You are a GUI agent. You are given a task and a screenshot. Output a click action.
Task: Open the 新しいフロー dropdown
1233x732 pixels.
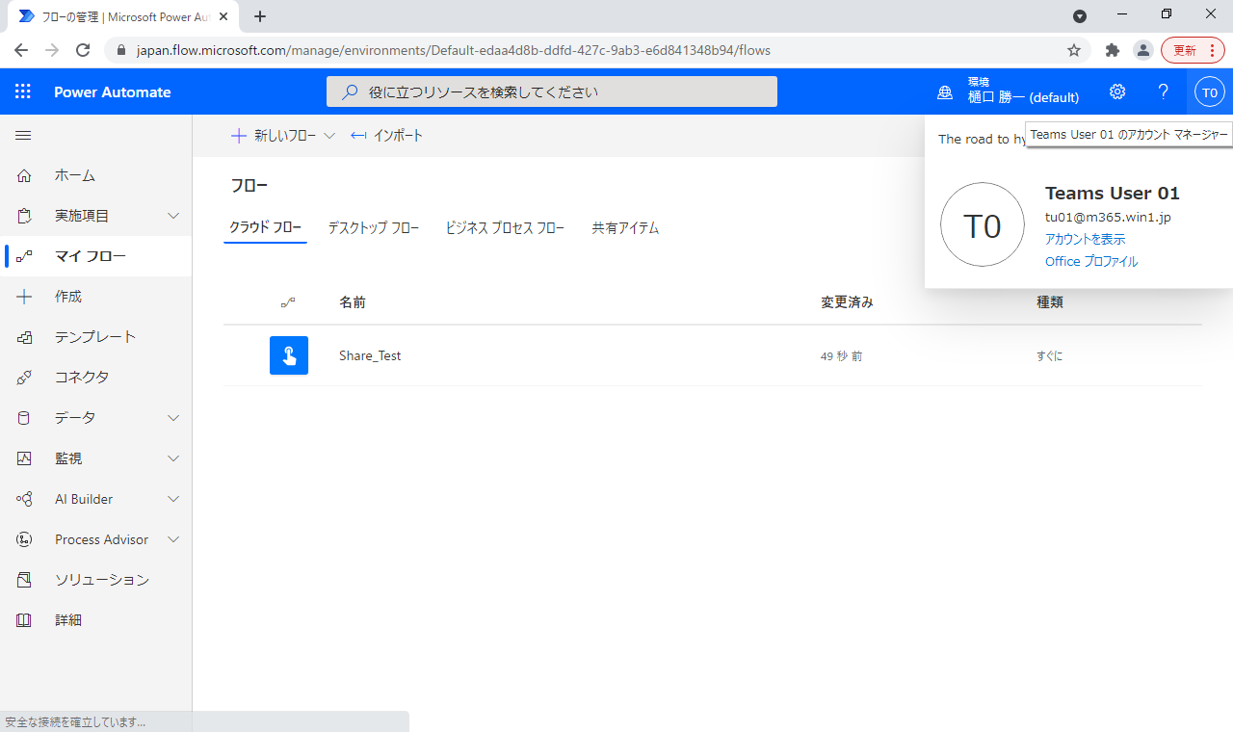pos(282,136)
